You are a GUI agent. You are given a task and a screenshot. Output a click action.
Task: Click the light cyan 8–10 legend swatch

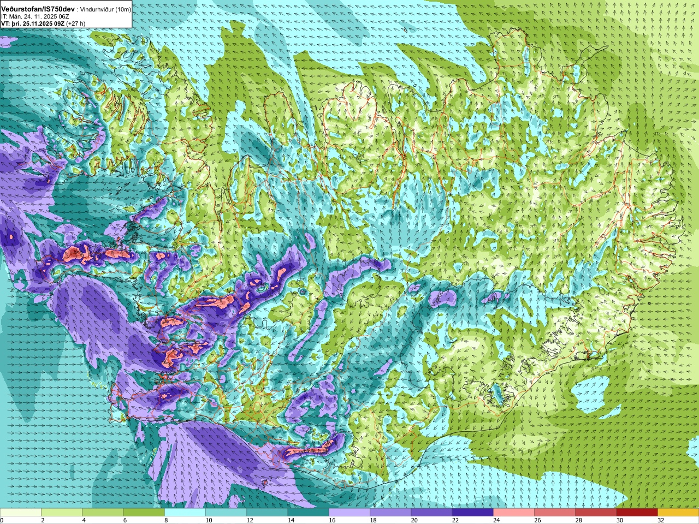tap(185, 513)
